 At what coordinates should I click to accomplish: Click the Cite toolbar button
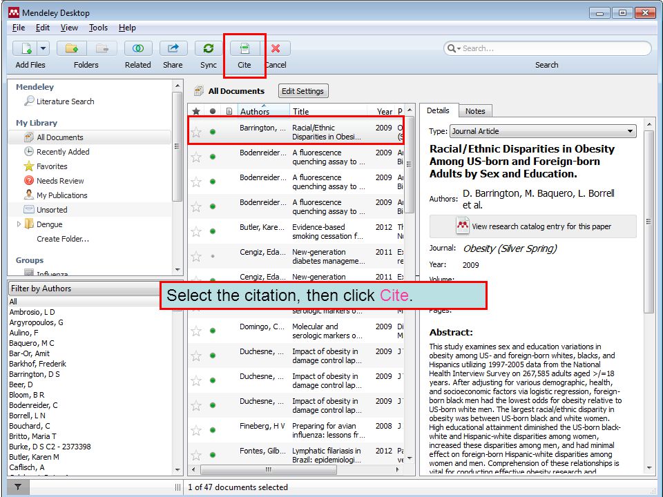244,48
